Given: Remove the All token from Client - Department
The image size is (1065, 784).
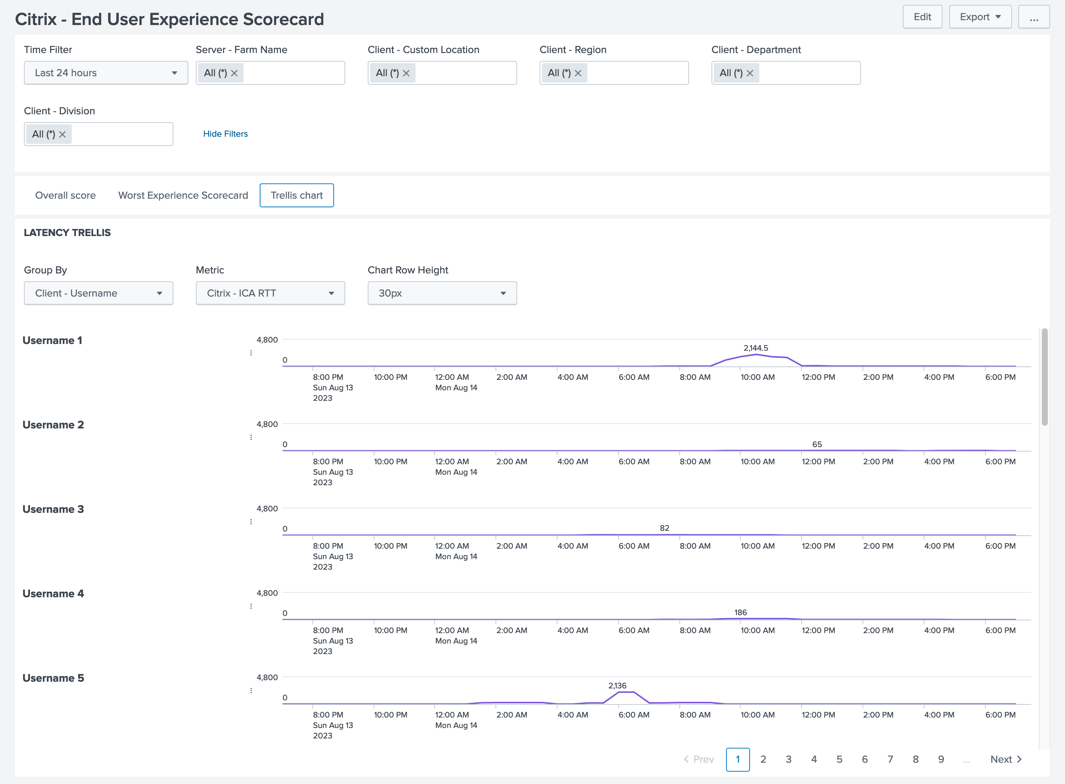Looking at the screenshot, I should coord(750,72).
